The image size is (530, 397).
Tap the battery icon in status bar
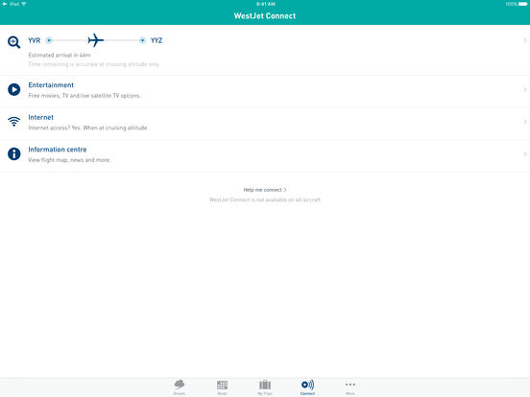click(x=523, y=4)
